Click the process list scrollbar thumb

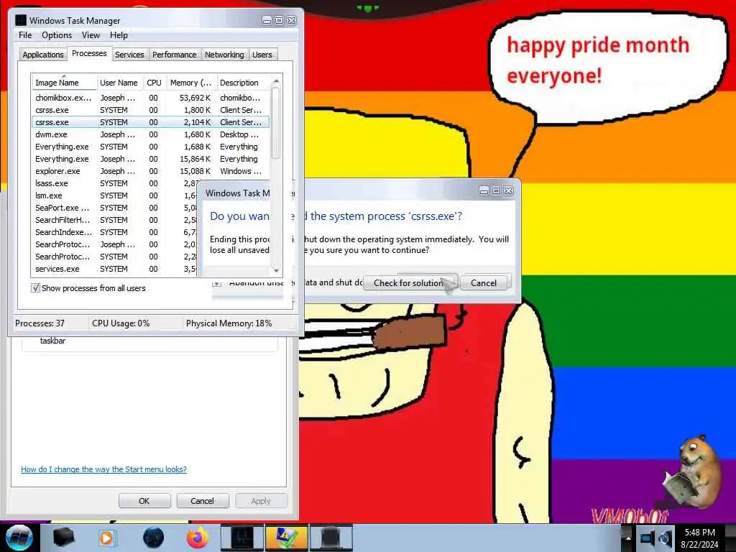point(276,123)
